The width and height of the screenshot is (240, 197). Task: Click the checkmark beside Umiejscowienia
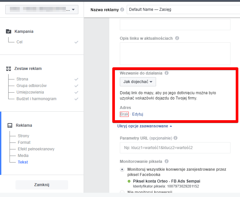pos(76,92)
